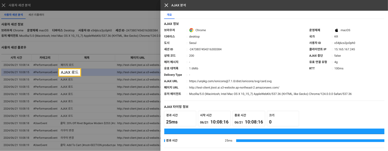Click the #UserEvent category at 10:08:19
Image resolution: width=388 pixels, height=151 pixels.
40,145
